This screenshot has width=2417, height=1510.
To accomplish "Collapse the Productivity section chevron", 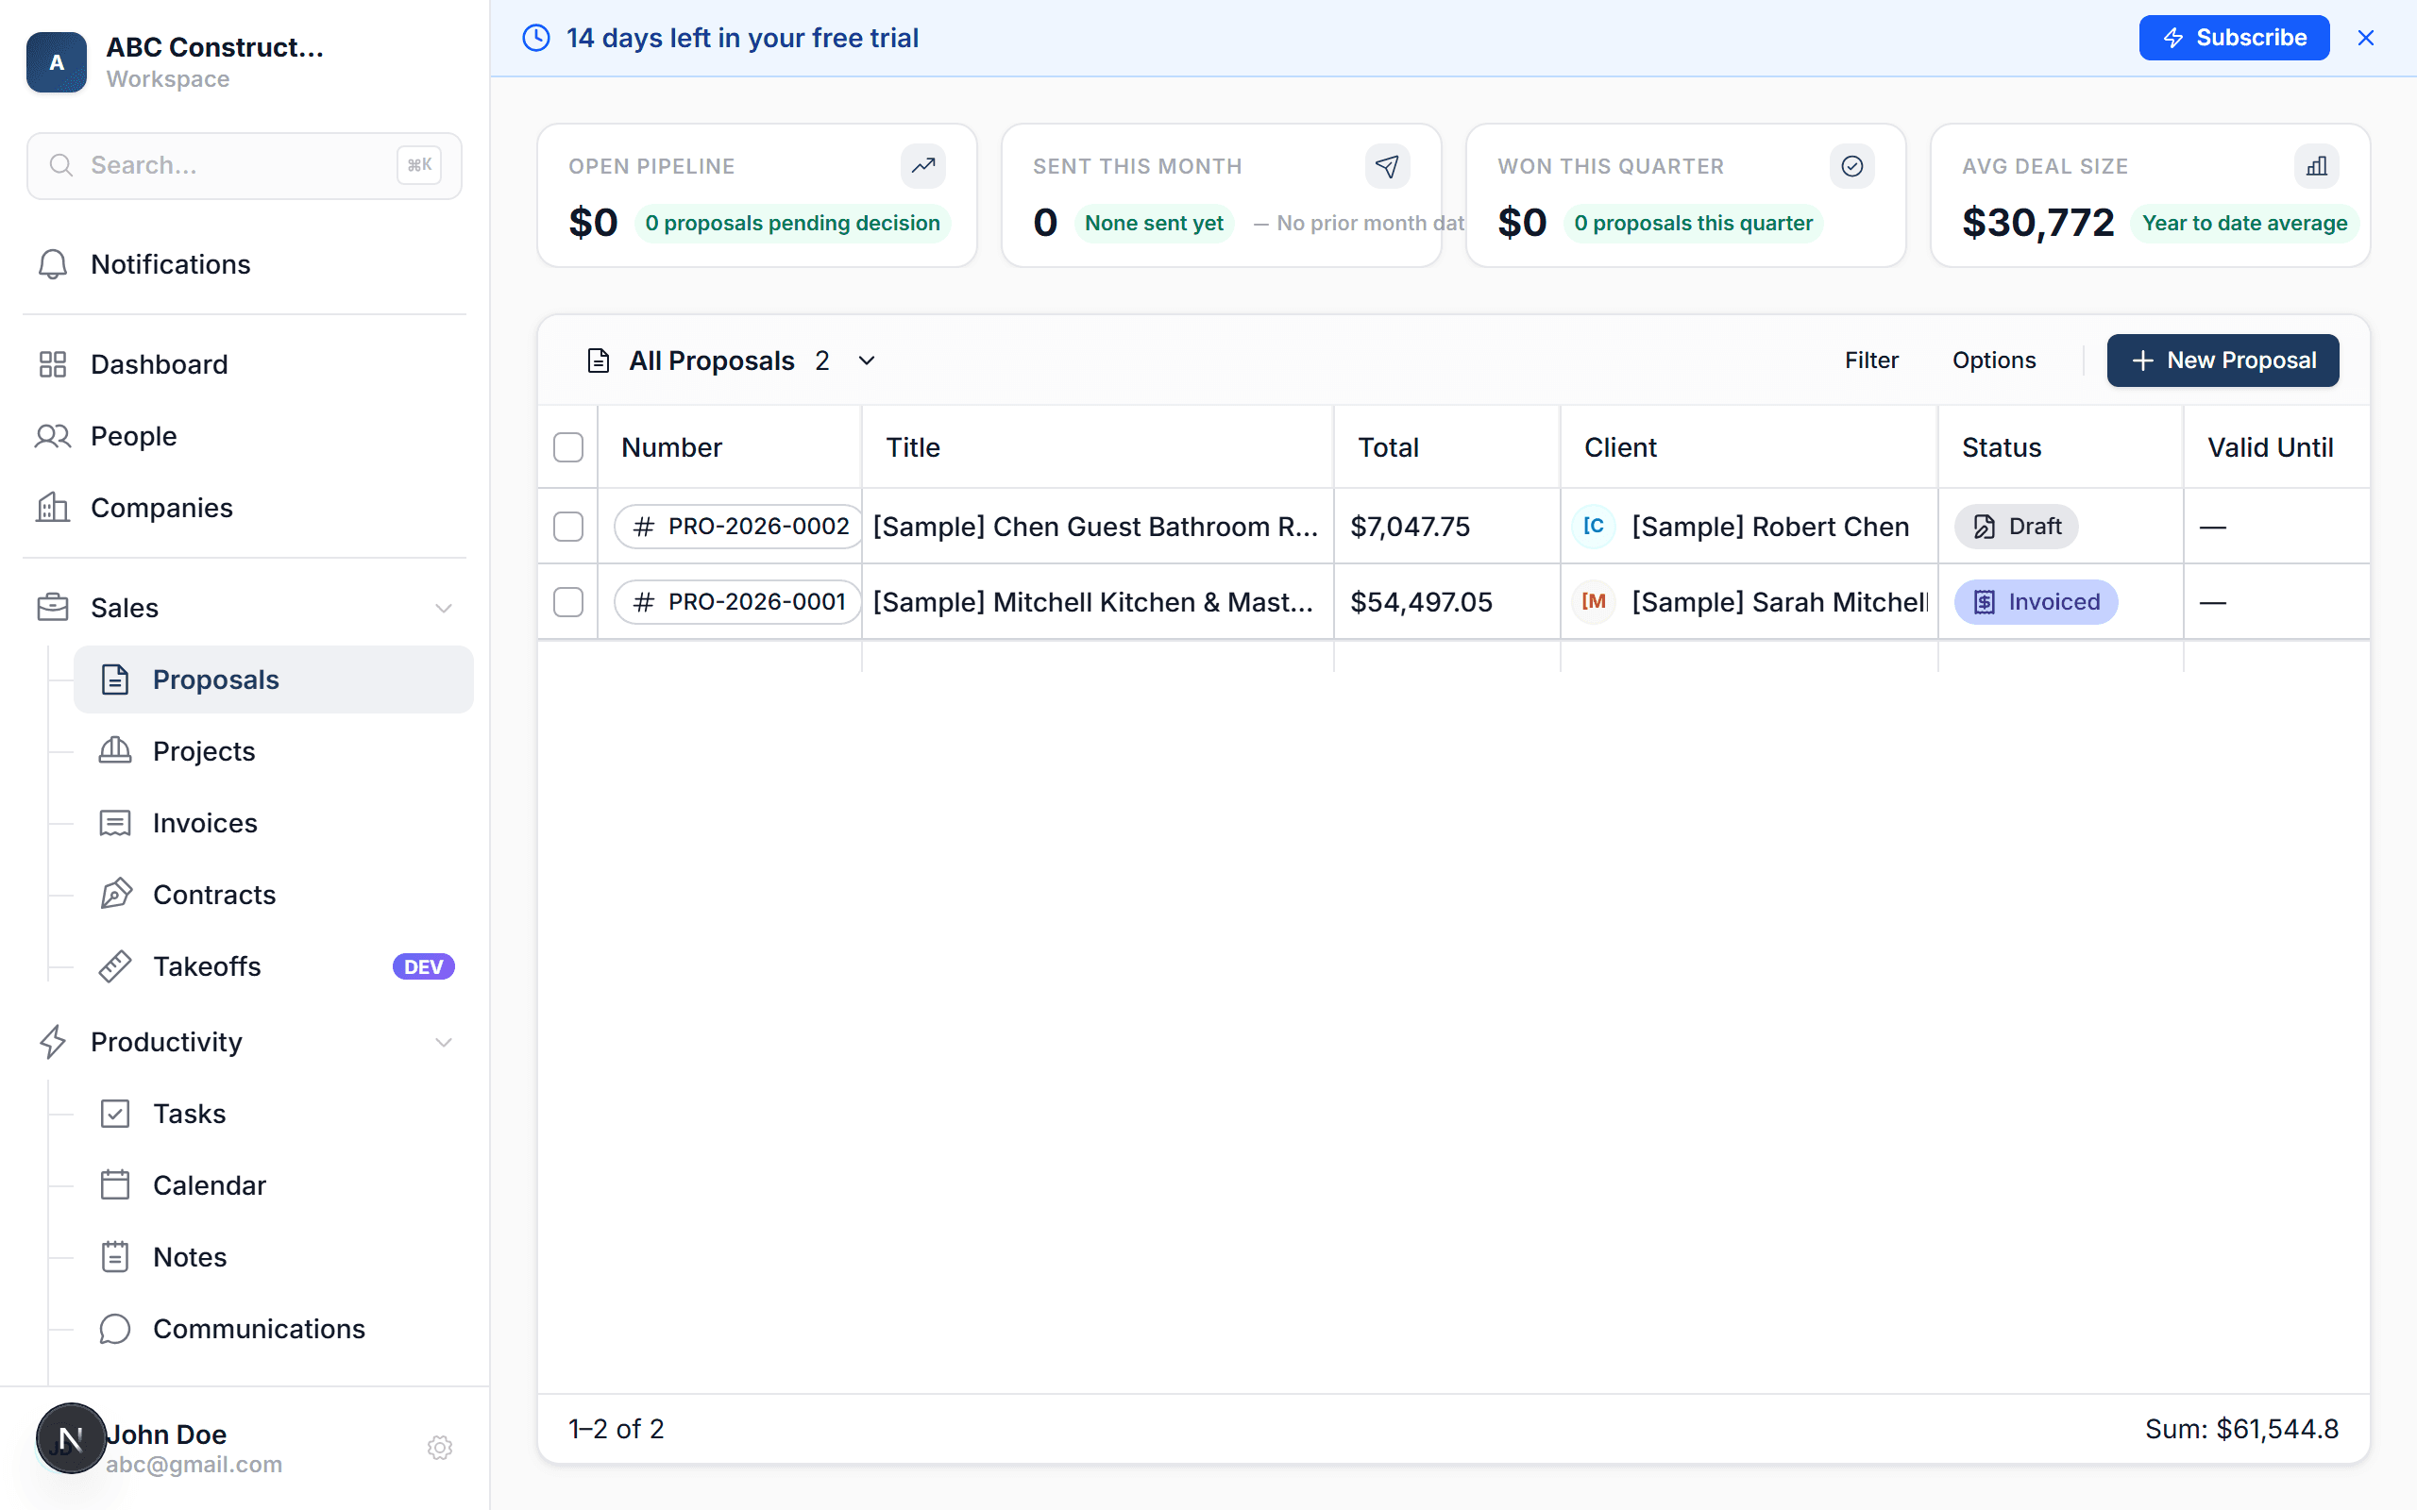I will pyautogui.click(x=444, y=1042).
